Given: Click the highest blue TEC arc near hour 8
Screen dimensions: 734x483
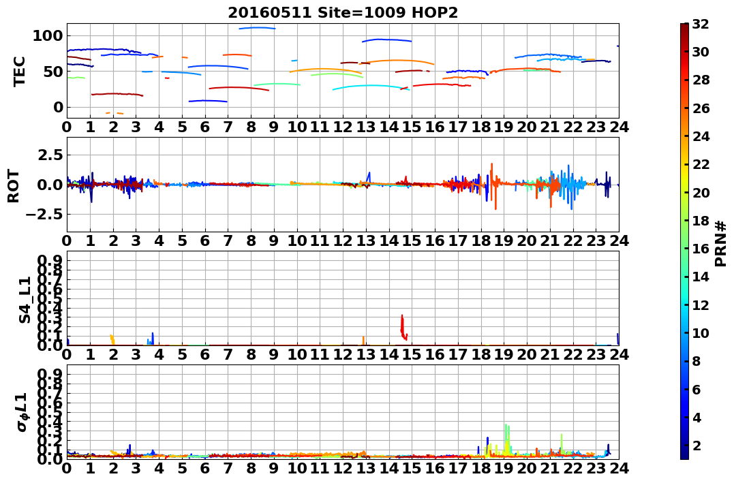Looking at the screenshot, I should coord(257,28).
